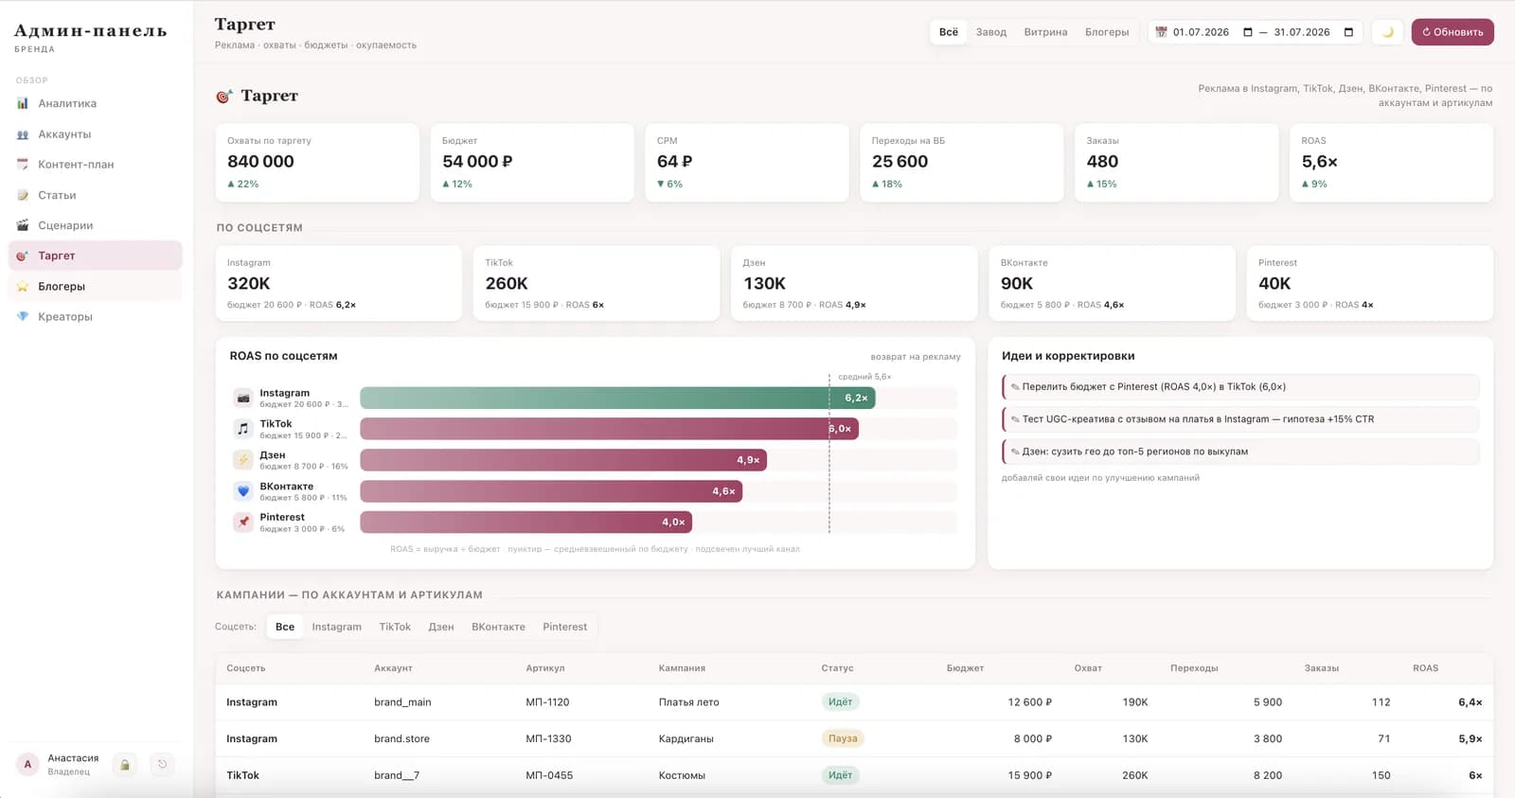Click the Дзен lightning icon in ROAS chart
The image size is (1515, 798).
(x=243, y=460)
